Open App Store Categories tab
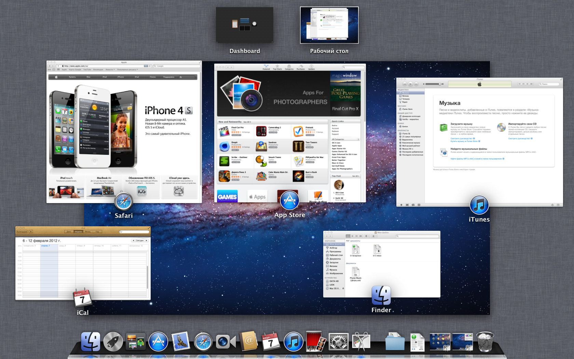The image size is (574, 359). pos(289,67)
